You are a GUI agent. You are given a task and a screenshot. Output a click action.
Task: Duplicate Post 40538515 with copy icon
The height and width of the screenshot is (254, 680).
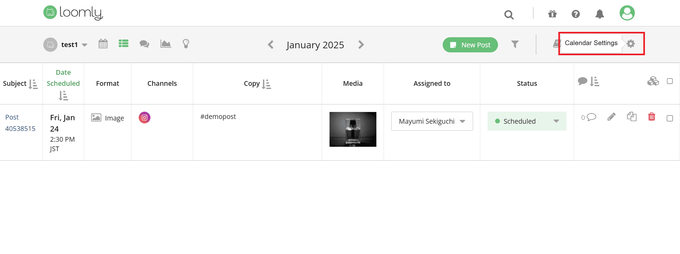click(x=632, y=116)
